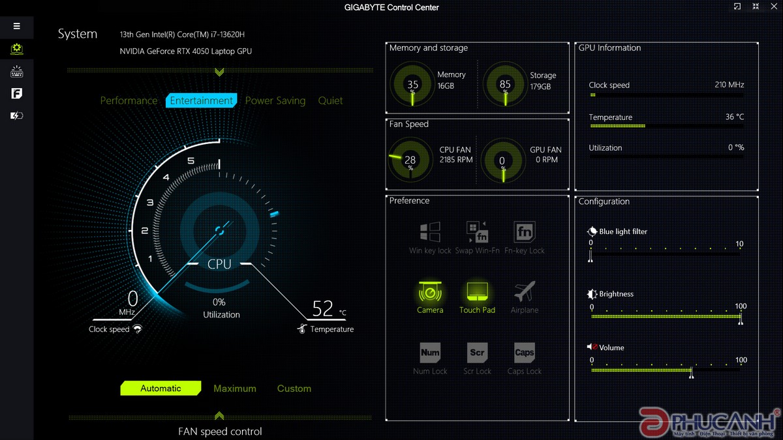Click the Preference panel title
The height and width of the screenshot is (440, 783).
pos(409,201)
